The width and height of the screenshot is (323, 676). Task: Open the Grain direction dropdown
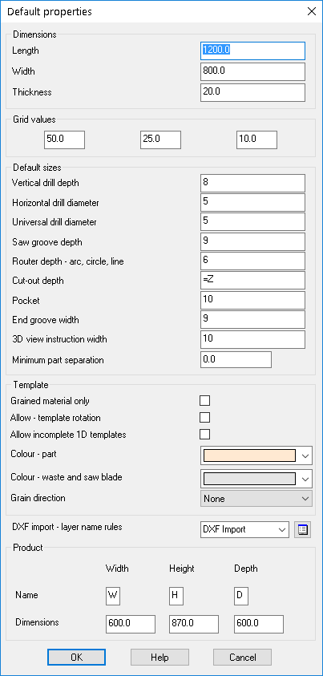pos(256,498)
